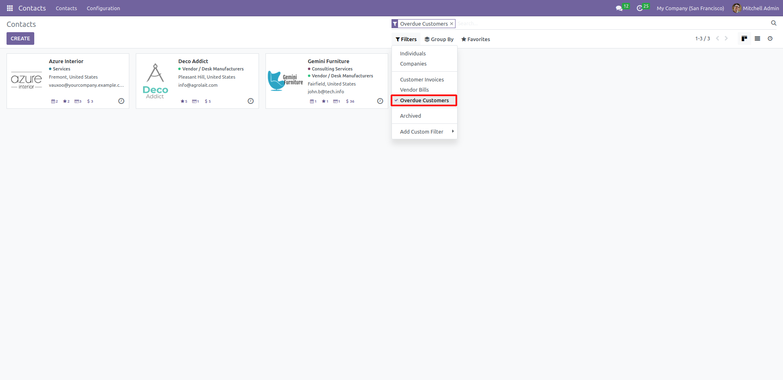This screenshot has width=783, height=380.
Task: Open Deco Addict's purchases card count
Action: click(196, 101)
